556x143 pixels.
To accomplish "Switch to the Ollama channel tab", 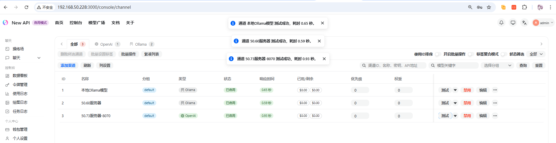I will [x=141, y=44].
